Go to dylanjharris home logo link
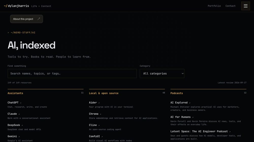 [x=16, y=6]
